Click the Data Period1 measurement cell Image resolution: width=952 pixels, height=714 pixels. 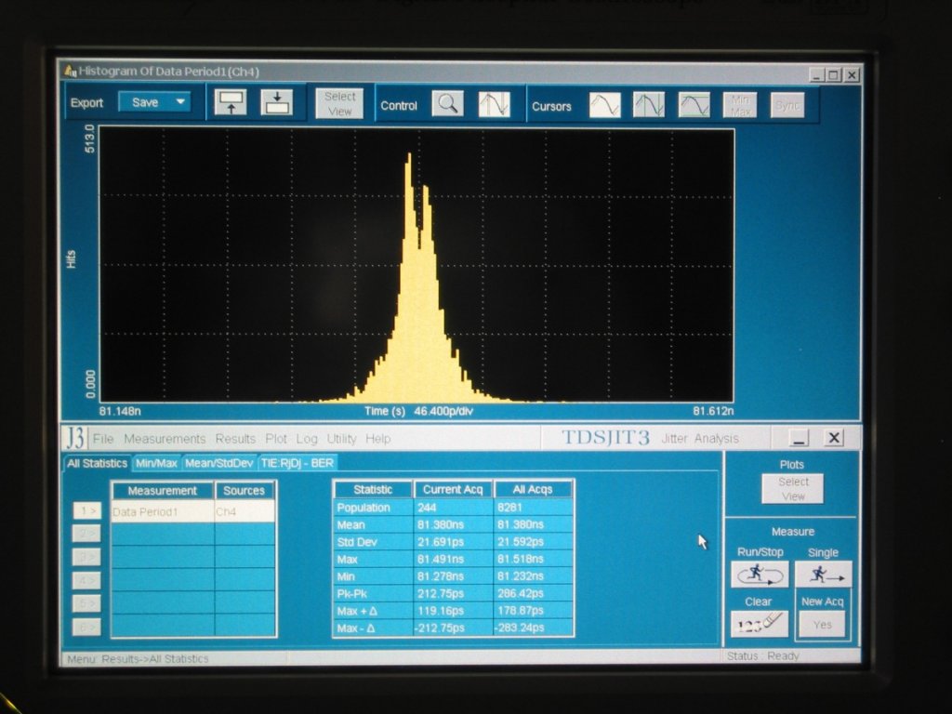[x=162, y=511]
